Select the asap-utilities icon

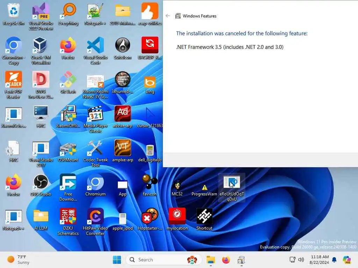[x=150, y=14]
